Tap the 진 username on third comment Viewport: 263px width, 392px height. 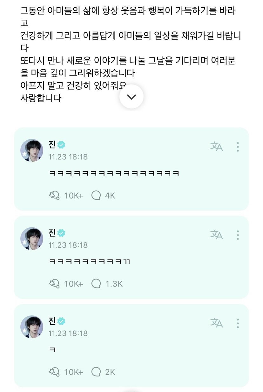(52, 321)
